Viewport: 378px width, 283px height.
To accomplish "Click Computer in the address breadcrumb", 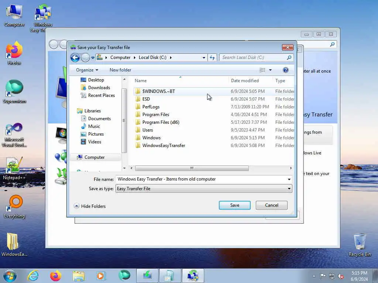I will tap(120, 57).
